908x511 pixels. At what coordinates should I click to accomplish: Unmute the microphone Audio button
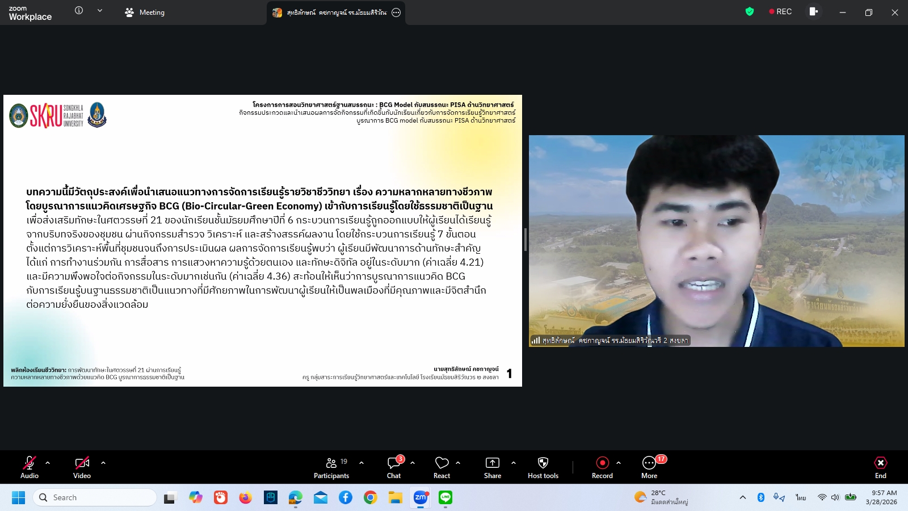click(x=30, y=467)
